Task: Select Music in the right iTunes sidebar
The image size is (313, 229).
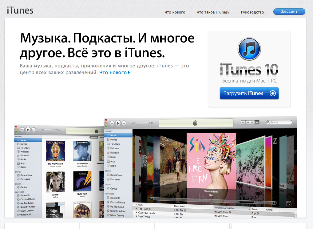Action: [x=118, y=135]
